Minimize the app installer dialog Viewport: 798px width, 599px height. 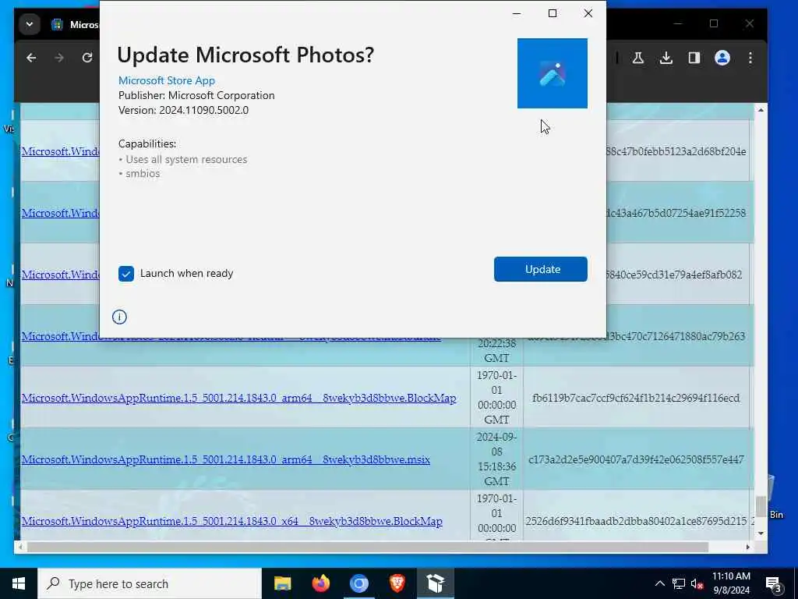[517, 13]
